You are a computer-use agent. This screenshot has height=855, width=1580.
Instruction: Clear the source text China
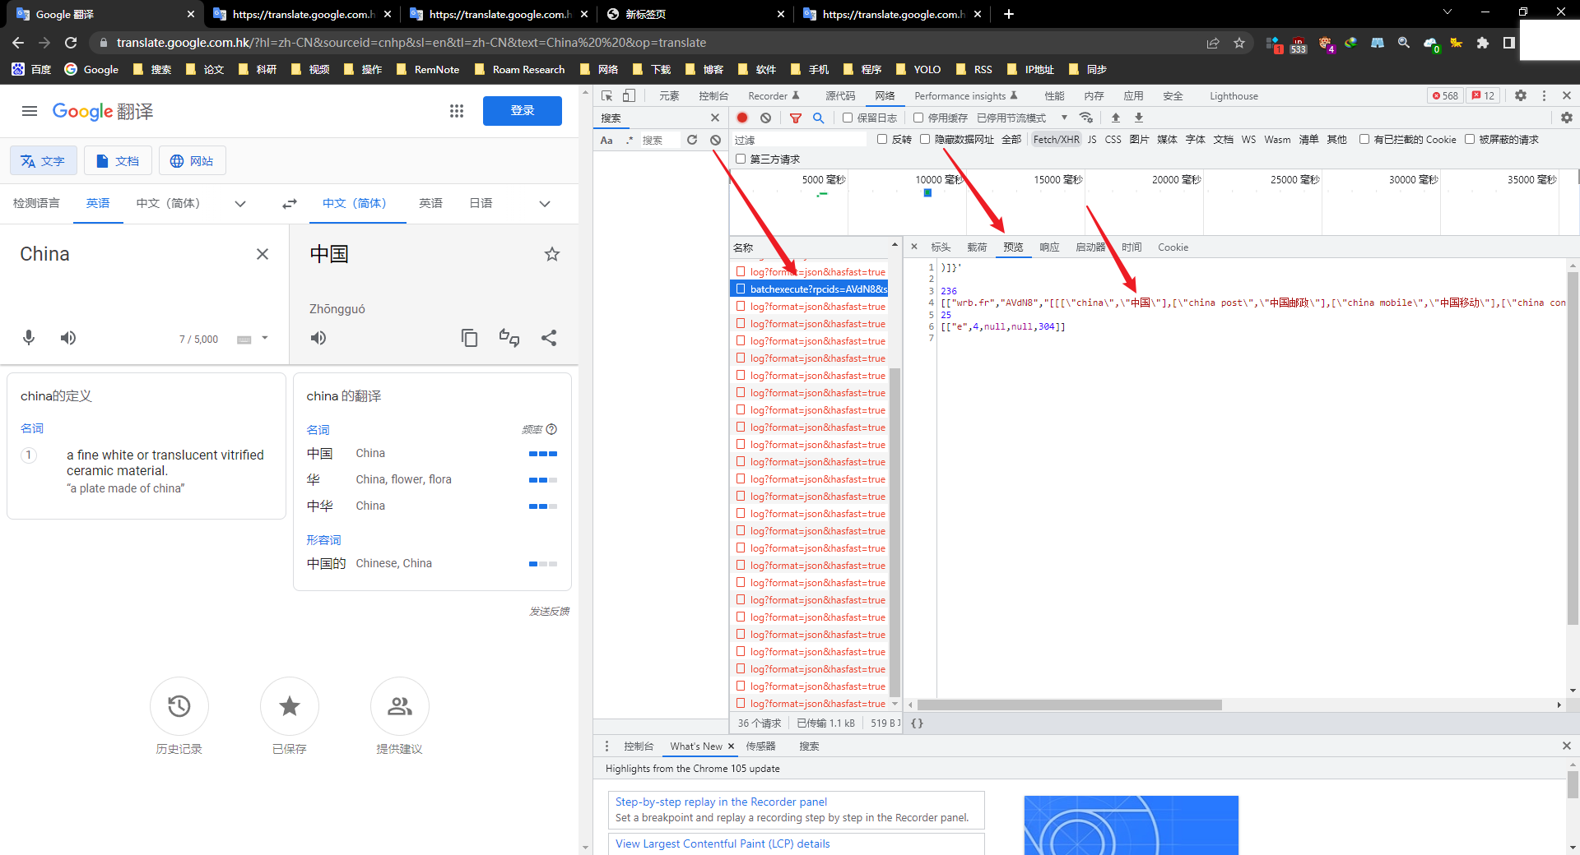coord(263,254)
